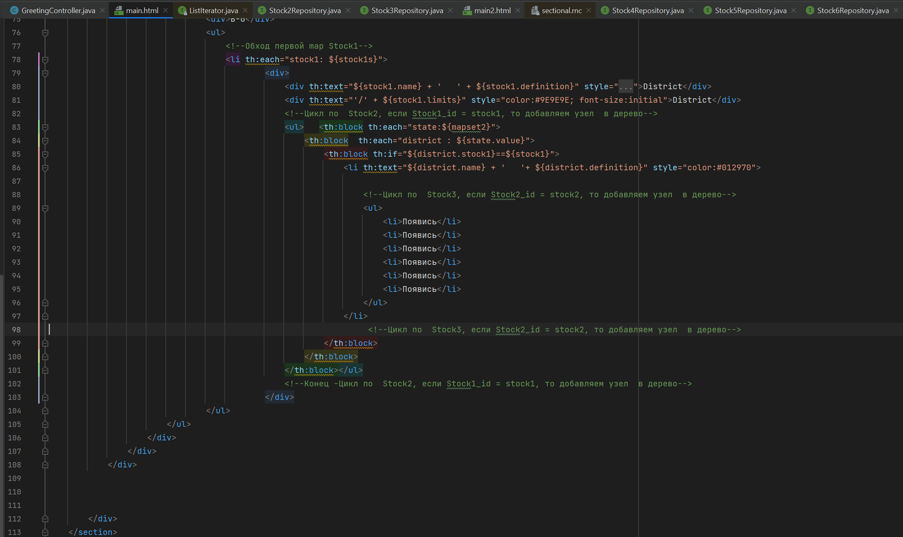Click line number 110 in gutter

15,492
